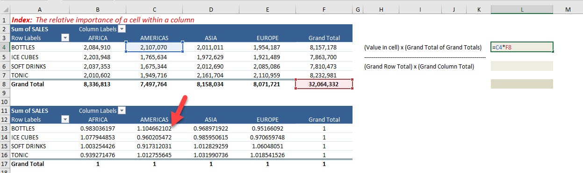Select cell with value 7,863,700
The height and width of the screenshot is (173, 583).
pyautogui.click(x=324, y=56)
